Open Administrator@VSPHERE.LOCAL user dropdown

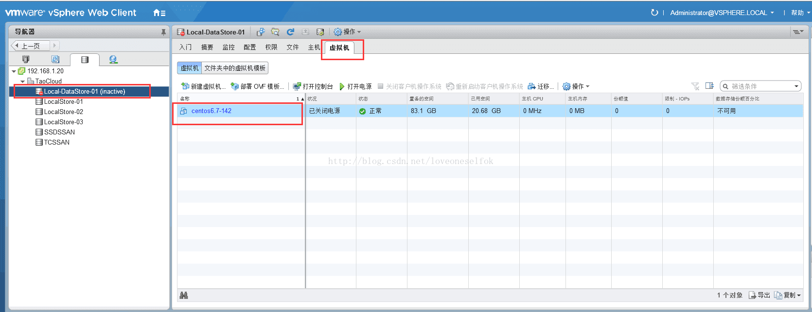click(722, 13)
